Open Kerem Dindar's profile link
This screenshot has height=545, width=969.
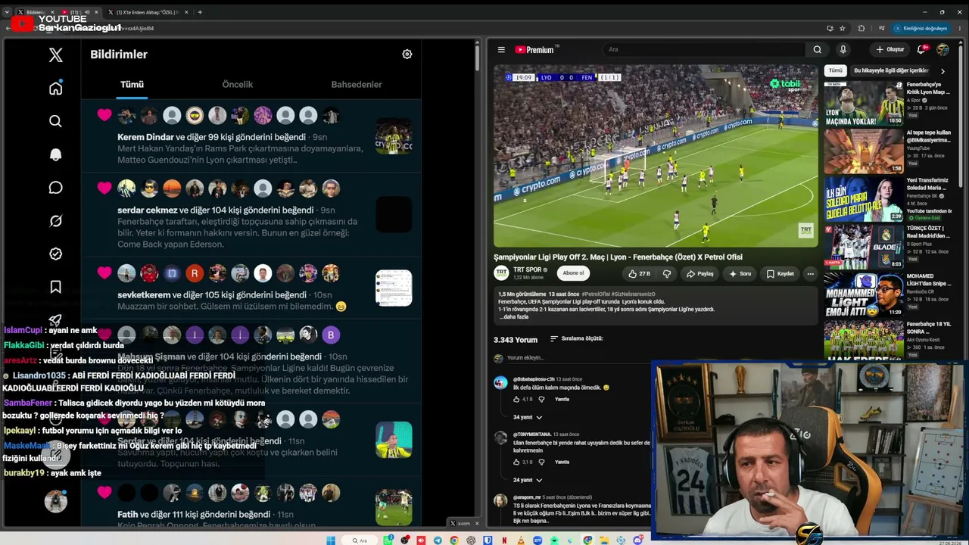tap(145, 137)
